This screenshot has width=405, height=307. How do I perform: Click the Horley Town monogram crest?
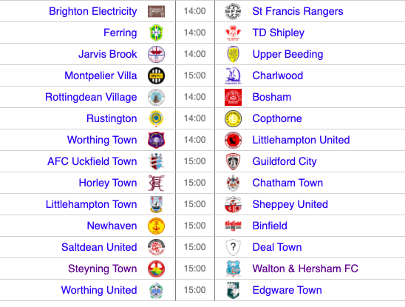point(156,183)
